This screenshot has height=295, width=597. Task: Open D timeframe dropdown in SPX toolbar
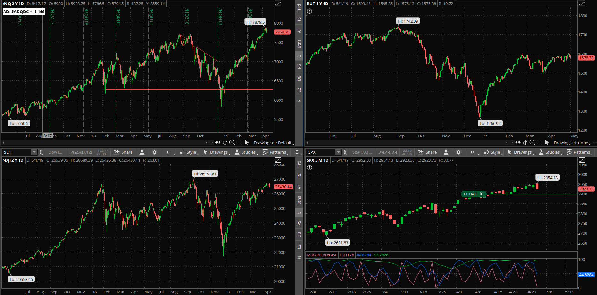[473, 152]
